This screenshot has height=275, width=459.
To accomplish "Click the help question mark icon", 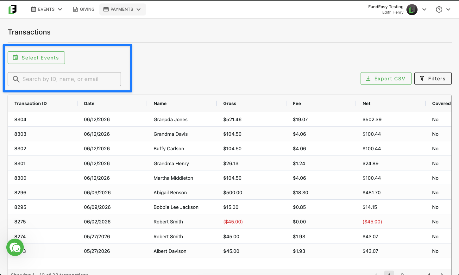I will (x=439, y=9).
